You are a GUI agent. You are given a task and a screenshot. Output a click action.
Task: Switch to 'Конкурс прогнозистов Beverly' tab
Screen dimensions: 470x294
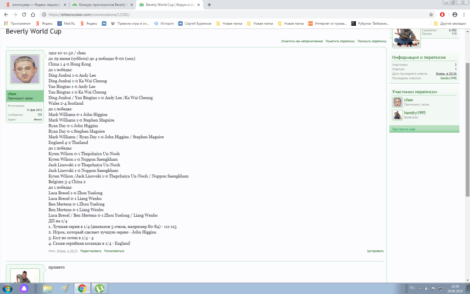[x=101, y=5]
